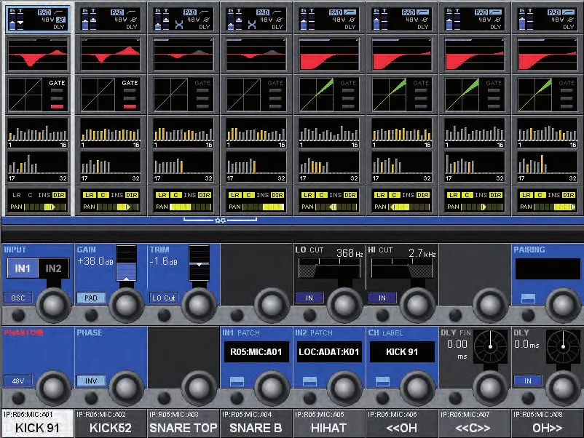Viewport: 584px width, 438px height.
Task: Open the KICK 91 gate dynamics display
Action: click(x=38, y=95)
